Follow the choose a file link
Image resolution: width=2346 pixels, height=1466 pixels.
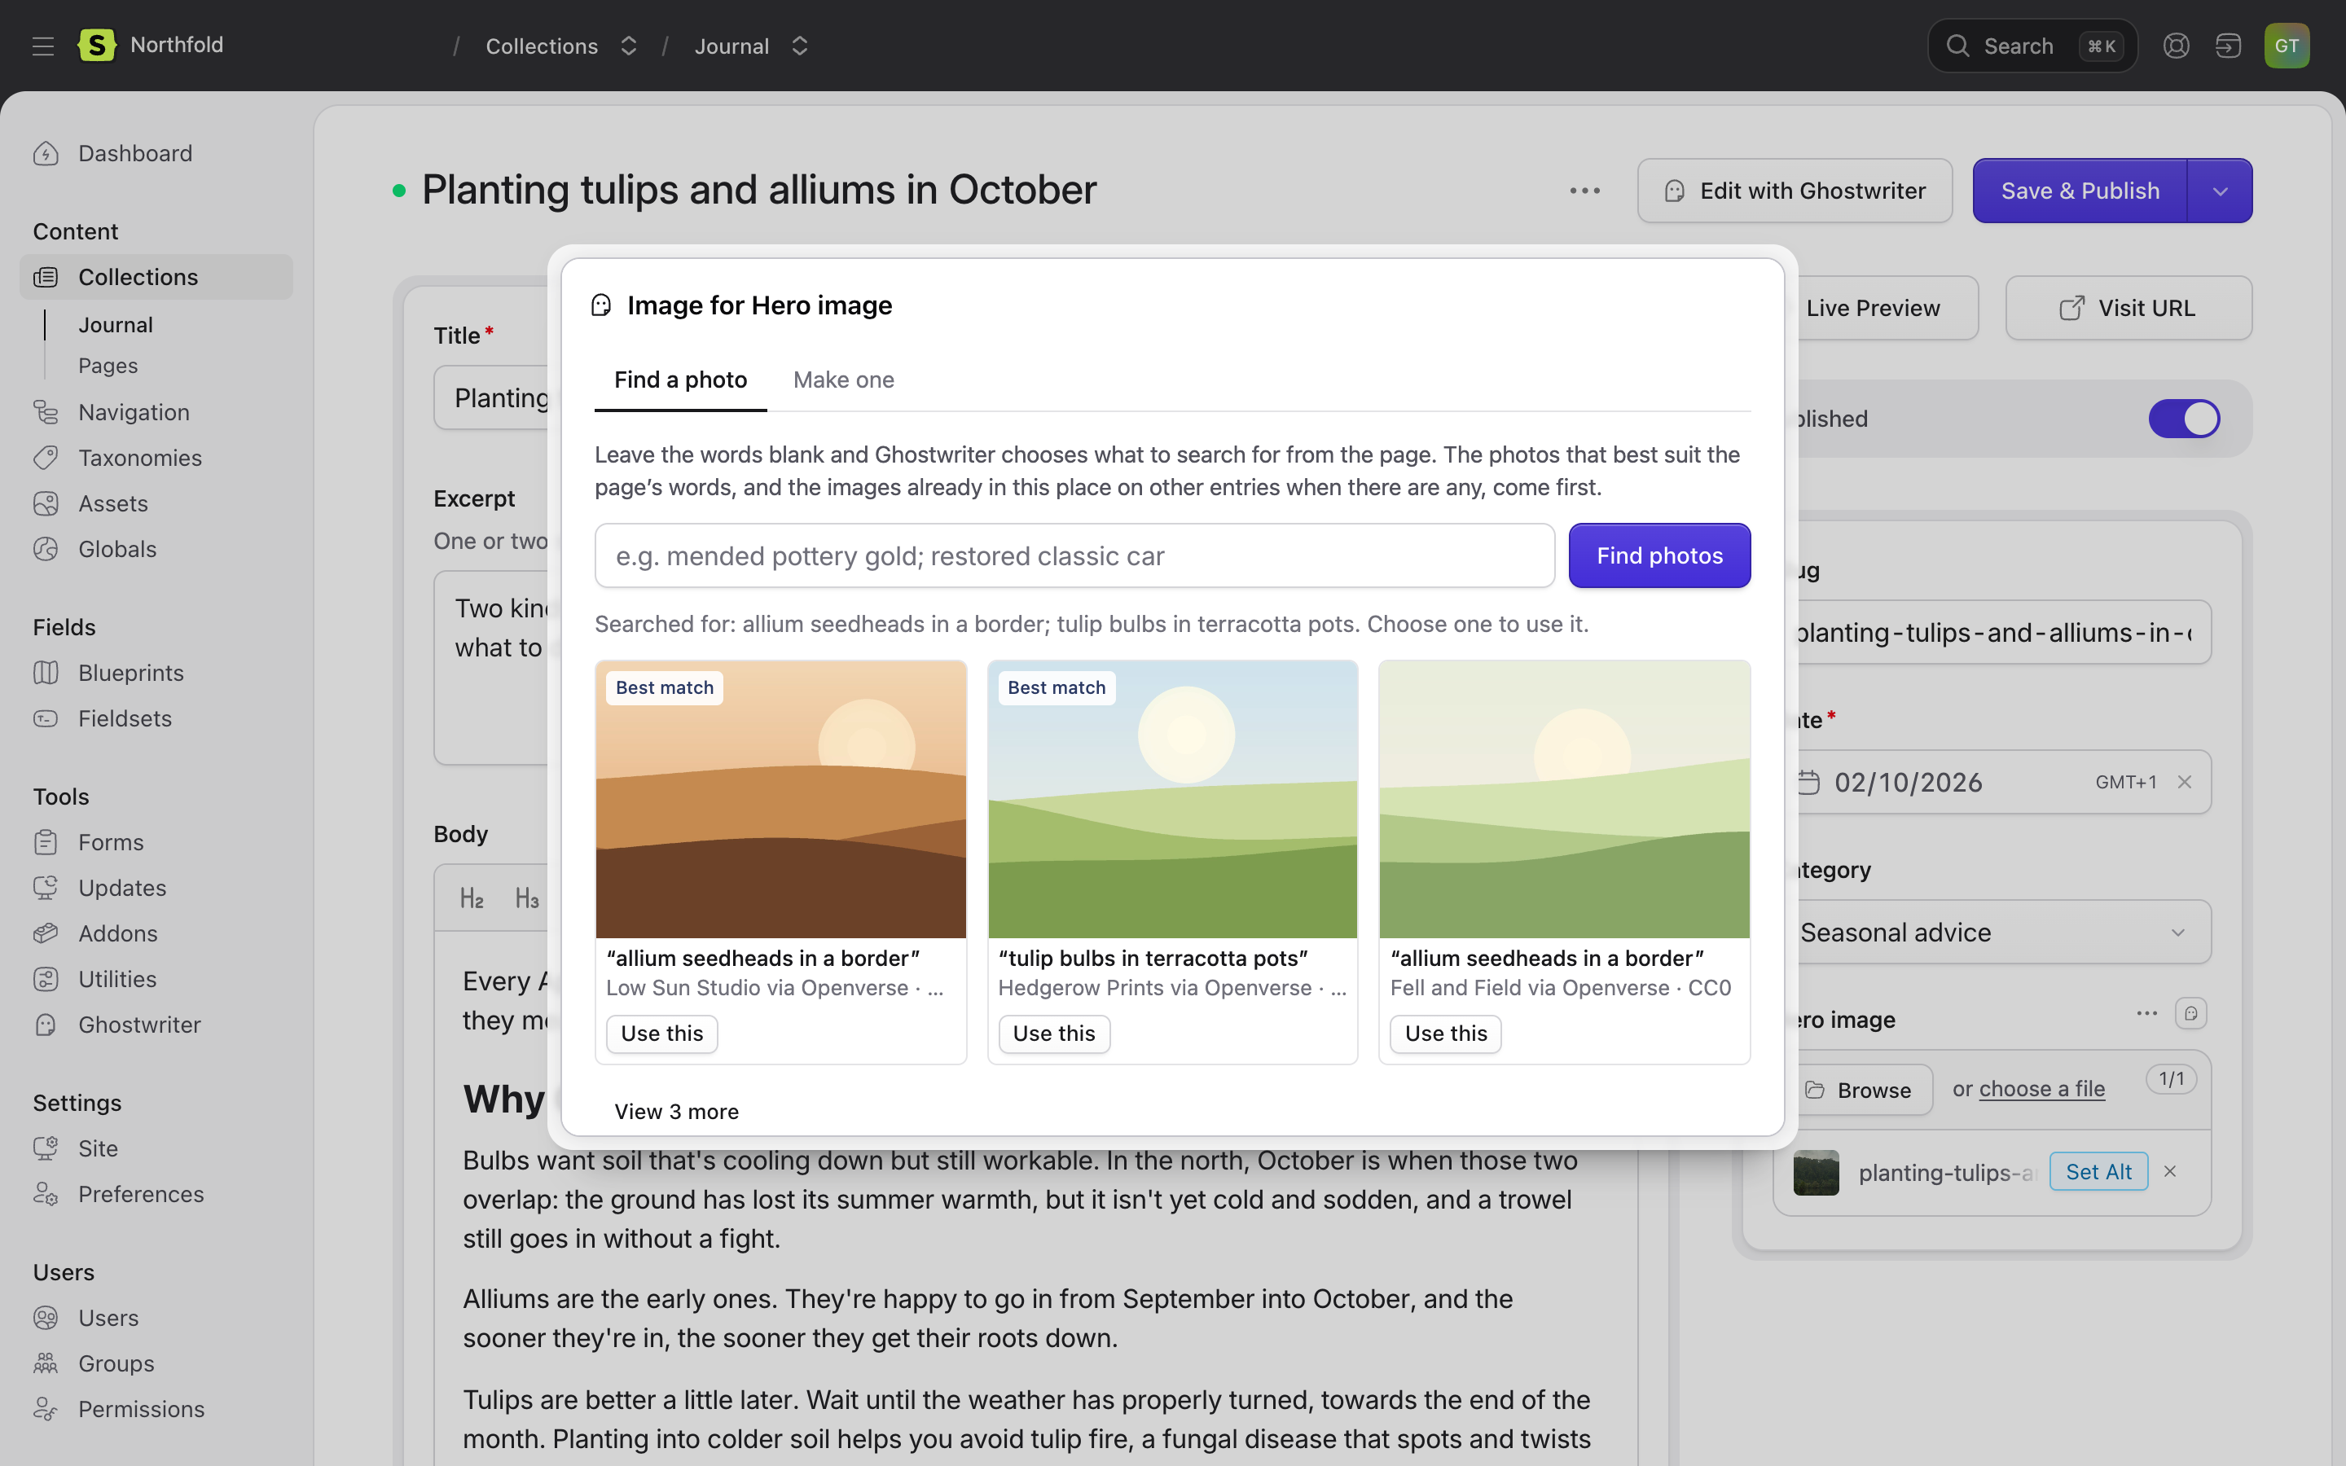(x=2041, y=1089)
